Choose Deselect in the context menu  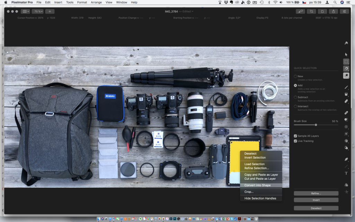point(261,153)
